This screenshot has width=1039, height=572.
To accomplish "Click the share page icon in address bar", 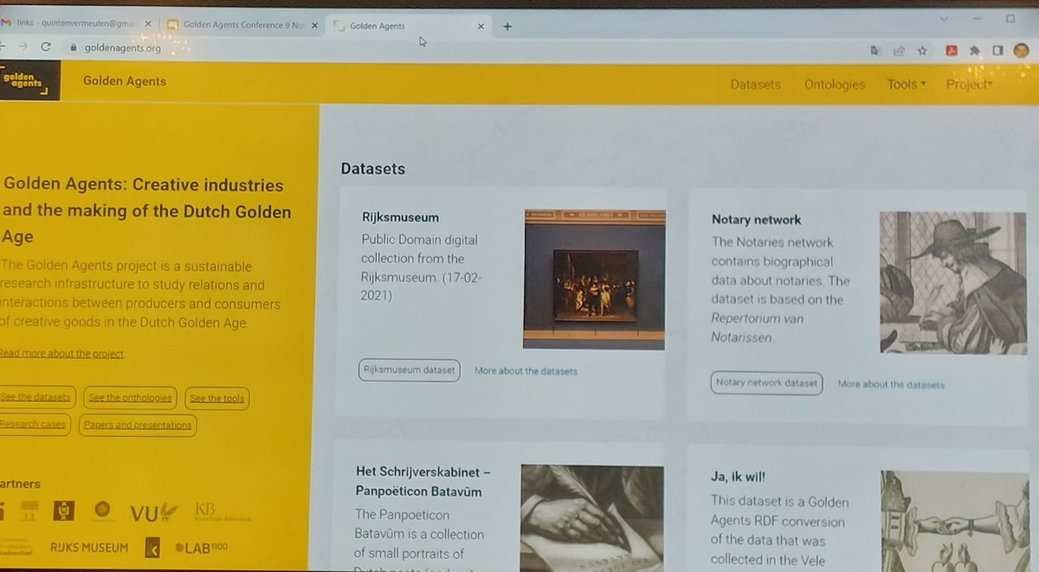I will click(x=900, y=51).
